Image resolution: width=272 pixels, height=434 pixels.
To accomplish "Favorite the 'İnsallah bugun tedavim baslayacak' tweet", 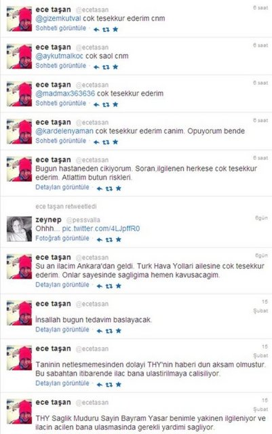I will 119,330.
